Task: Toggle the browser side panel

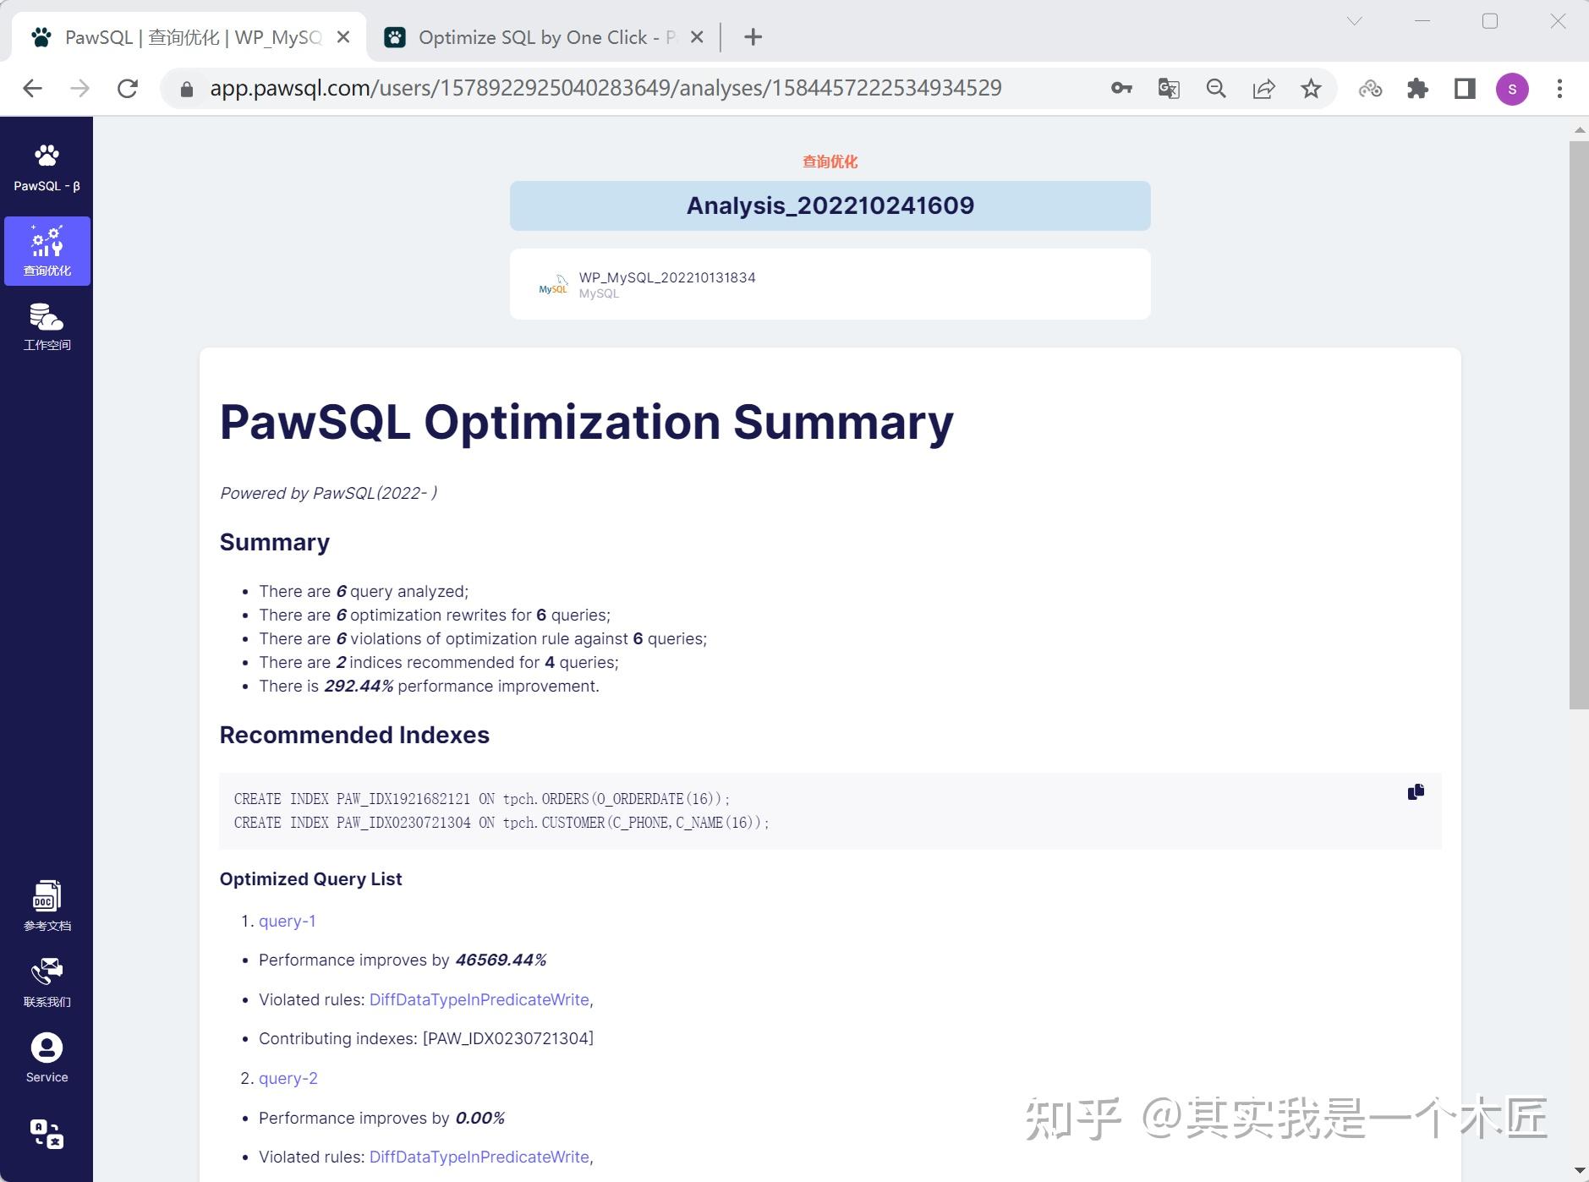Action: pos(1466,88)
